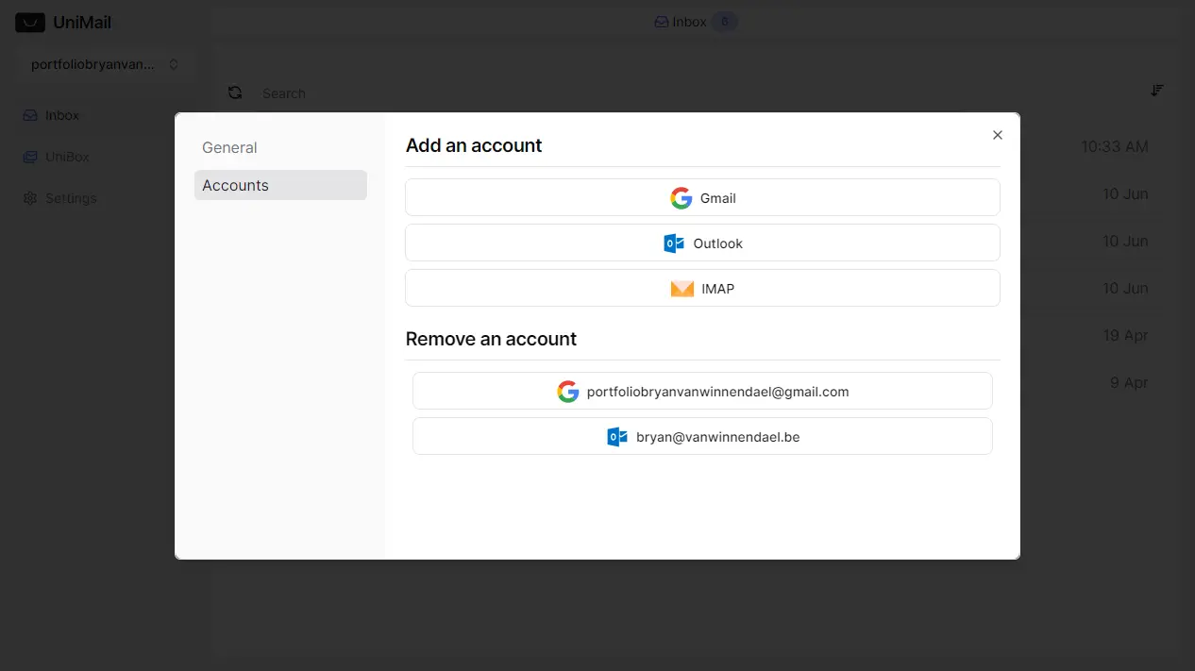Add an IMAP account
This screenshot has width=1195, height=671.
pos(702,288)
